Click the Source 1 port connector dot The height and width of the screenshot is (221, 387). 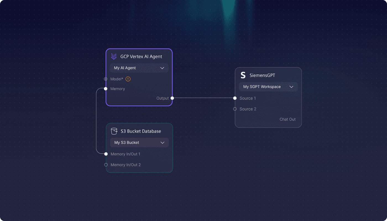pos(235,98)
